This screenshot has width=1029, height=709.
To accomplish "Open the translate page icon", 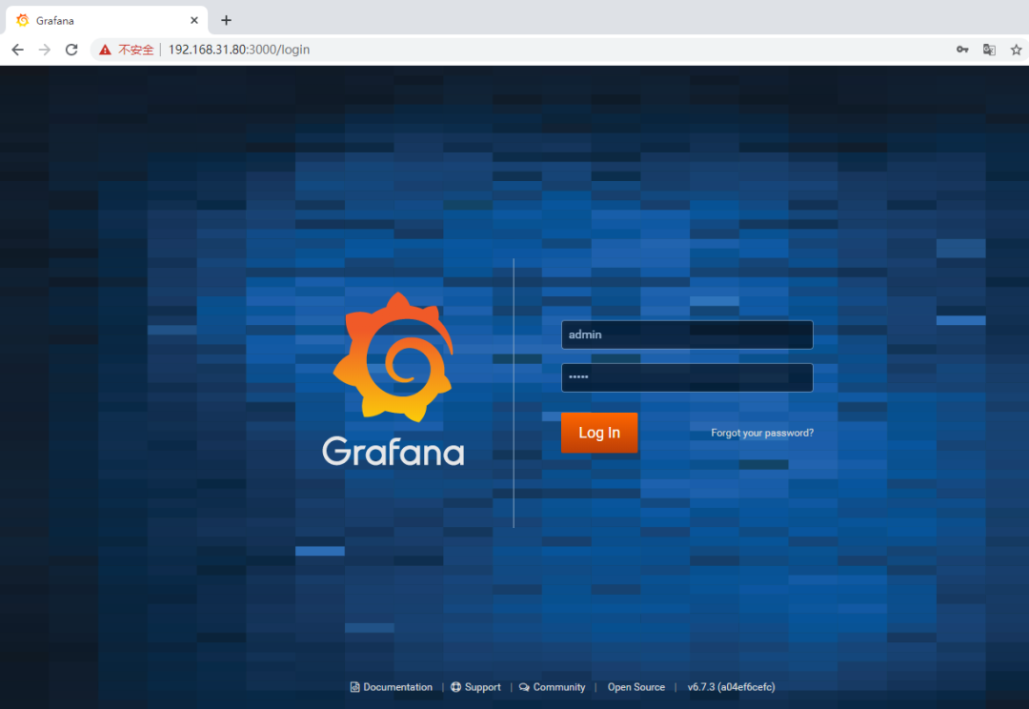I will tap(989, 50).
